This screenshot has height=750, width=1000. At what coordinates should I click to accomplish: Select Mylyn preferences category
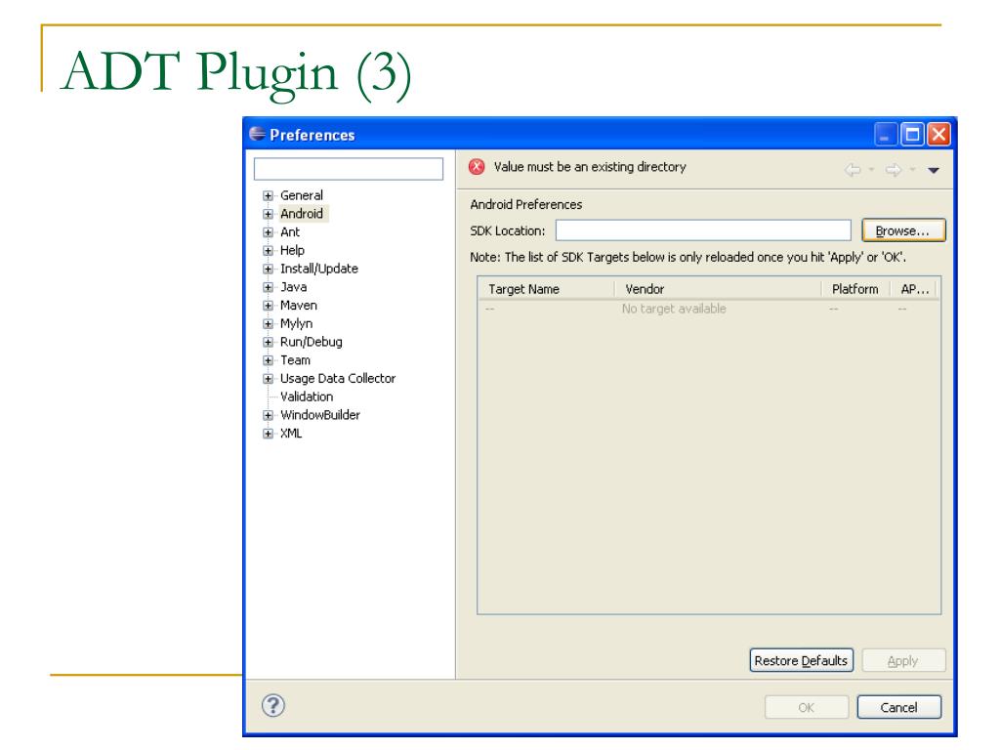tap(297, 323)
